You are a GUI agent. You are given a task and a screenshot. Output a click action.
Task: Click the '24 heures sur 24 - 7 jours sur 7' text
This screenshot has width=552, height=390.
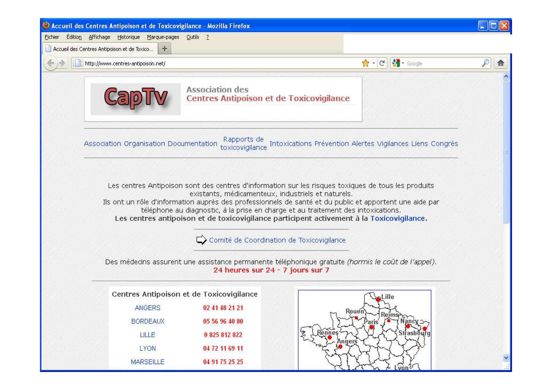pyautogui.click(x=271, y=270)
